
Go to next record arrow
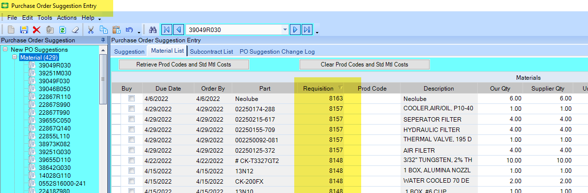(296, 30)
